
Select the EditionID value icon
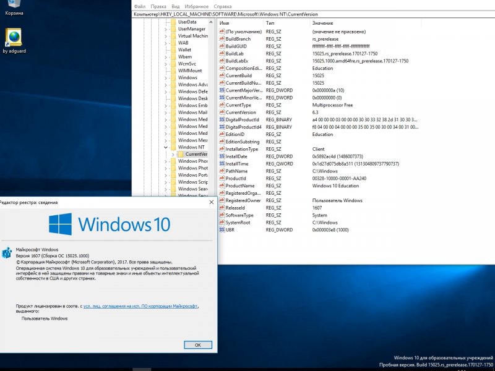point(222,134)
